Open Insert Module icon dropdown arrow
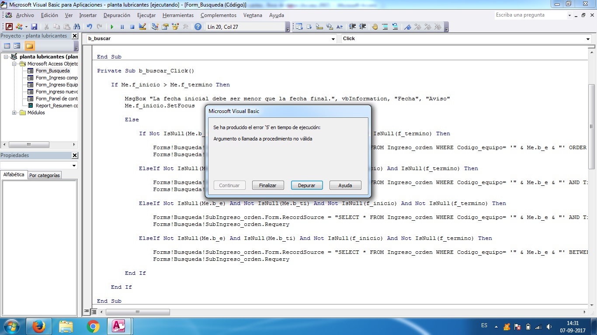 [x=26, y=27]
